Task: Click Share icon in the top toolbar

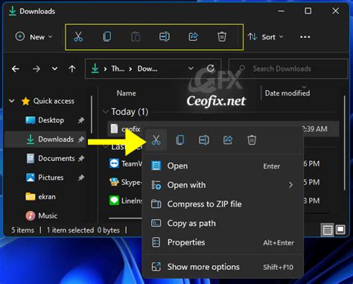Action: click(193, 37)
